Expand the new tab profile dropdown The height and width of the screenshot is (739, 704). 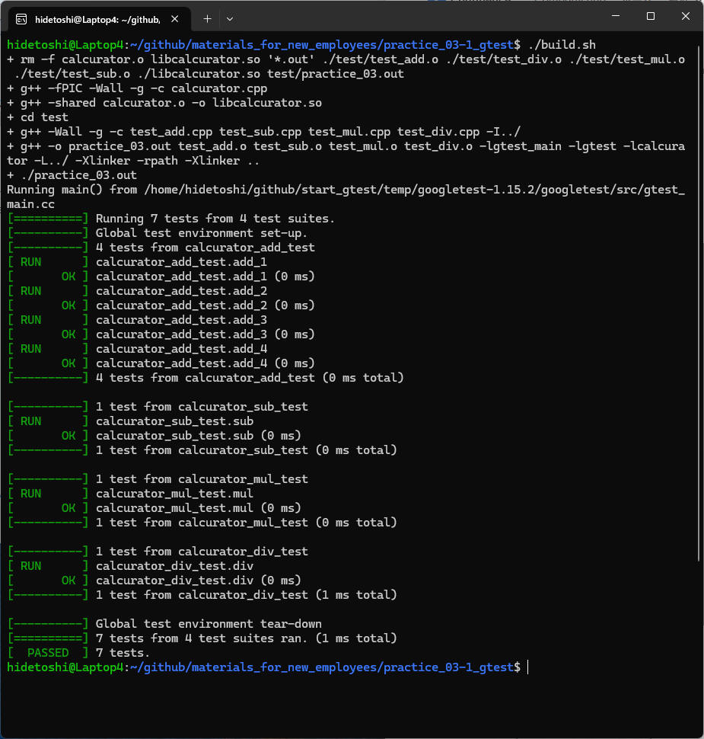tap(230, 18)
